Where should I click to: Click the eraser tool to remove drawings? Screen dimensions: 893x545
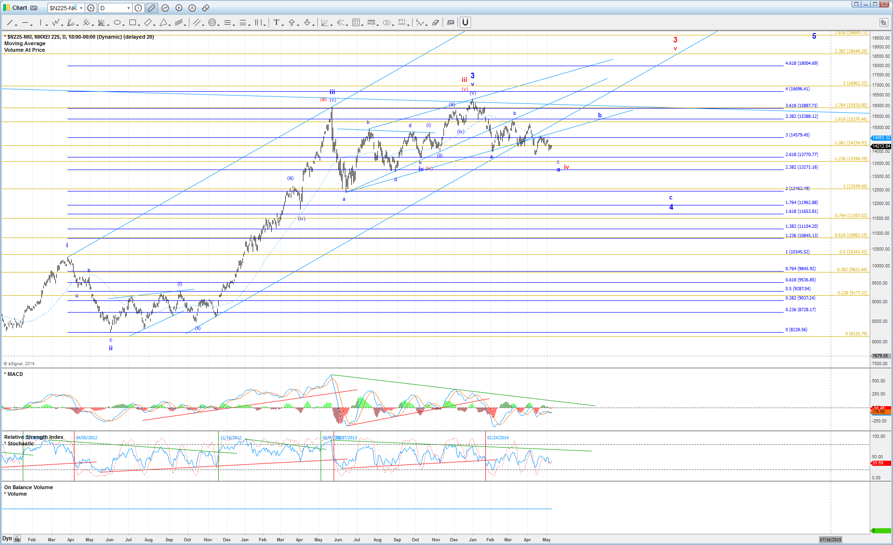[x=436, y=22]
